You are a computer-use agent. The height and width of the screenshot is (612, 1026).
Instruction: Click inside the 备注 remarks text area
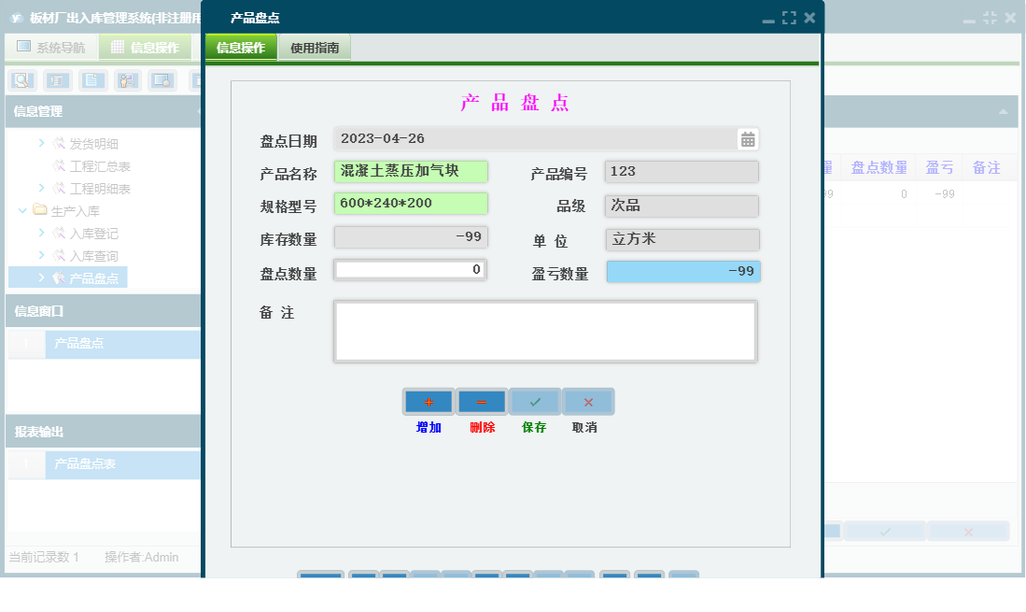tap(545, 330)
